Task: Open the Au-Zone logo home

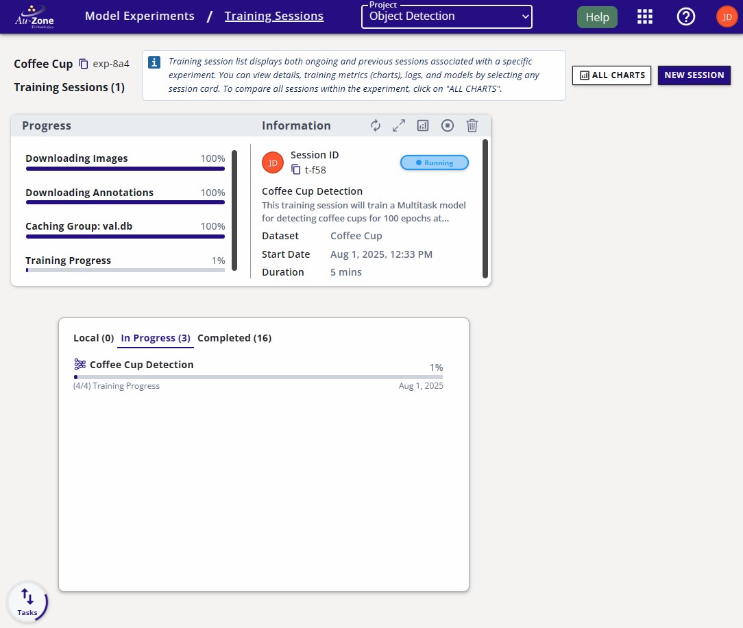Action: click(x=34, y=17)
